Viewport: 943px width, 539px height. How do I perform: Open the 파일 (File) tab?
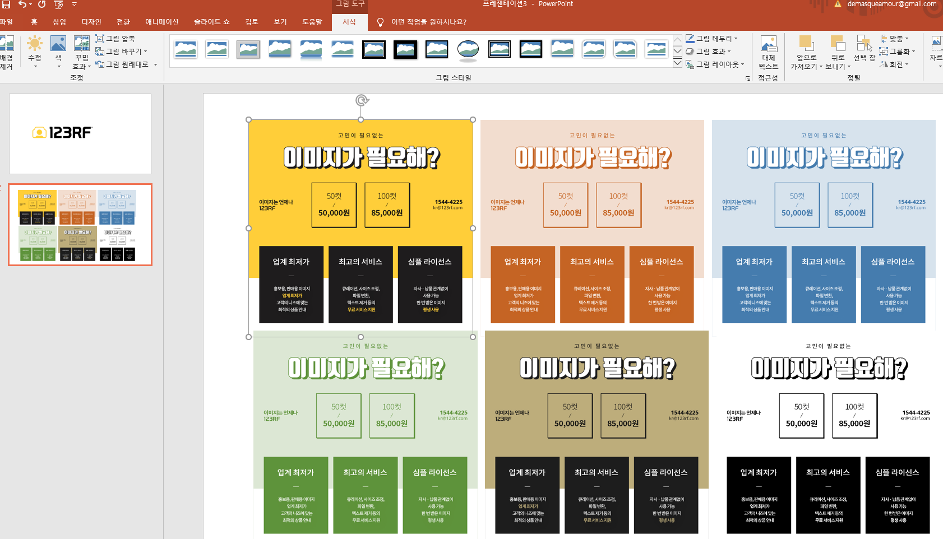pyautogui.click(x=6, y=22)
